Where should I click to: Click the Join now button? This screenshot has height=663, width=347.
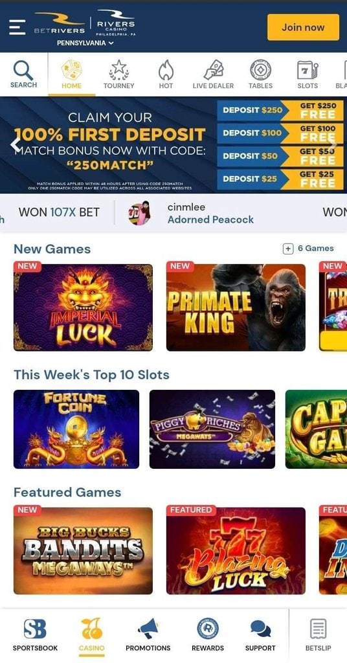click(x=303, y=27)
